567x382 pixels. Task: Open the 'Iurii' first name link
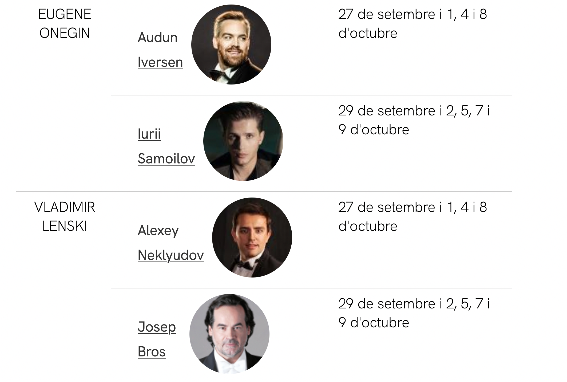tap(149, 134)
